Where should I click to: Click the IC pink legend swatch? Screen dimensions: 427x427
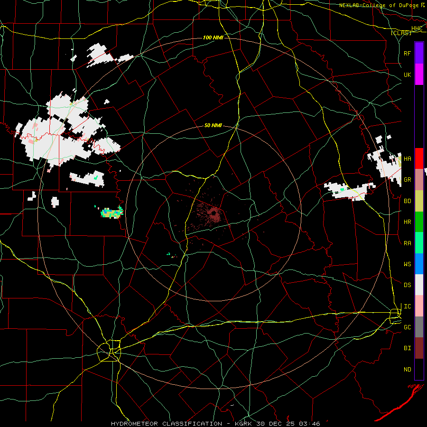click(x=419, y=306)
